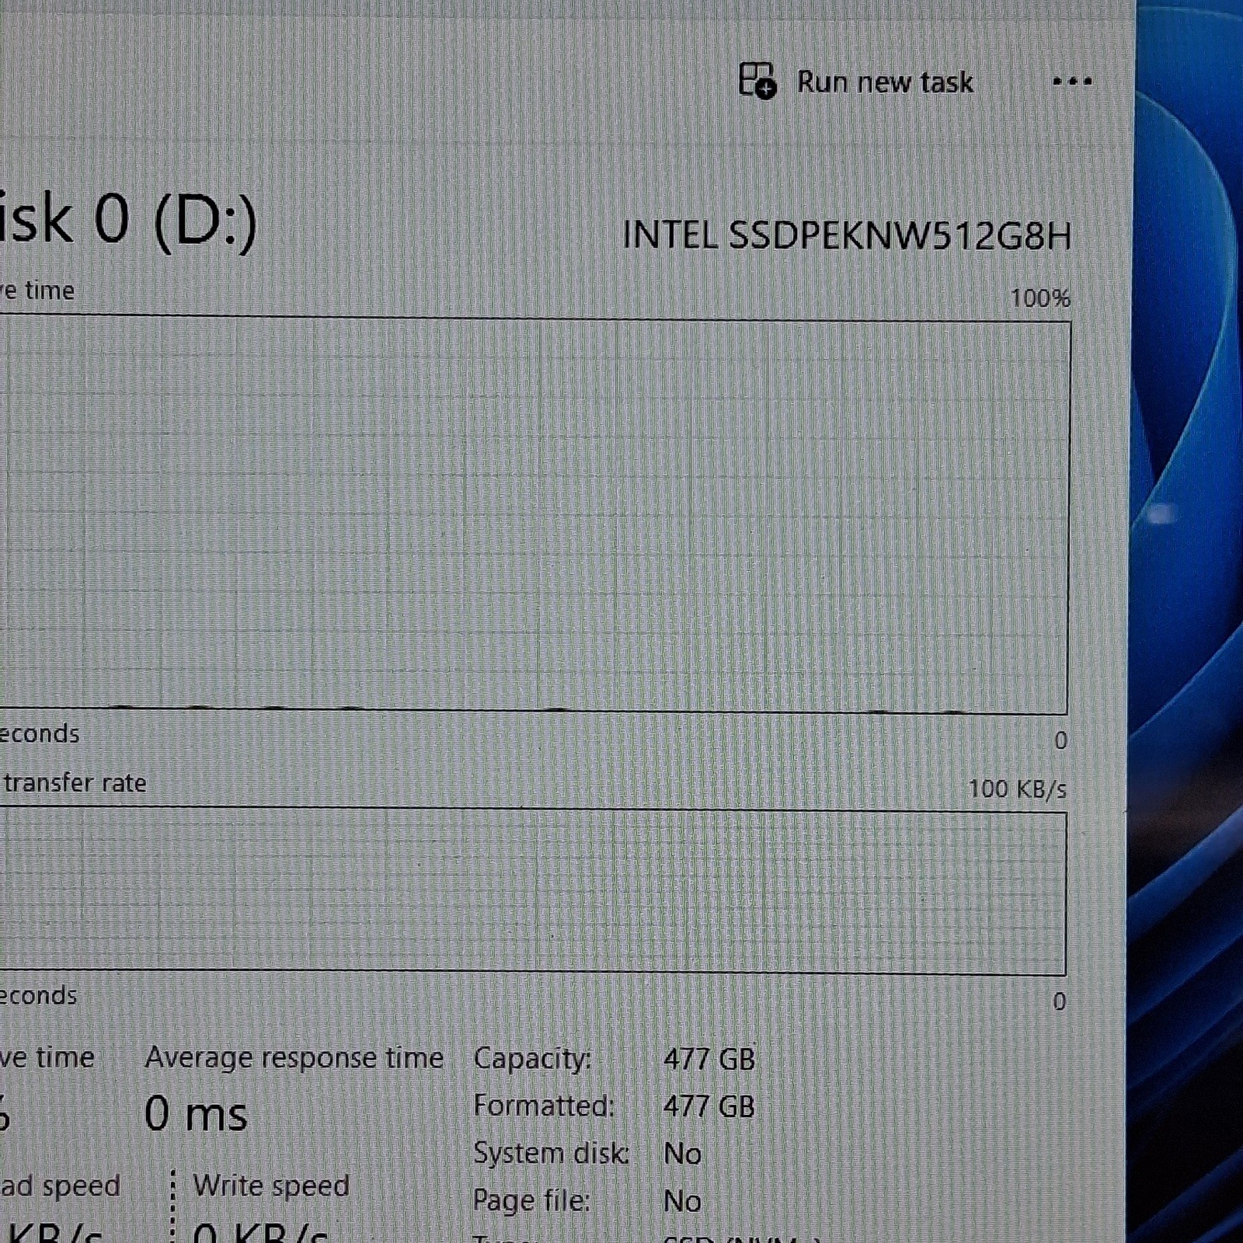Click the Write speed label
Screen dimensions: 1243x1243
[x=271, y=1186]
